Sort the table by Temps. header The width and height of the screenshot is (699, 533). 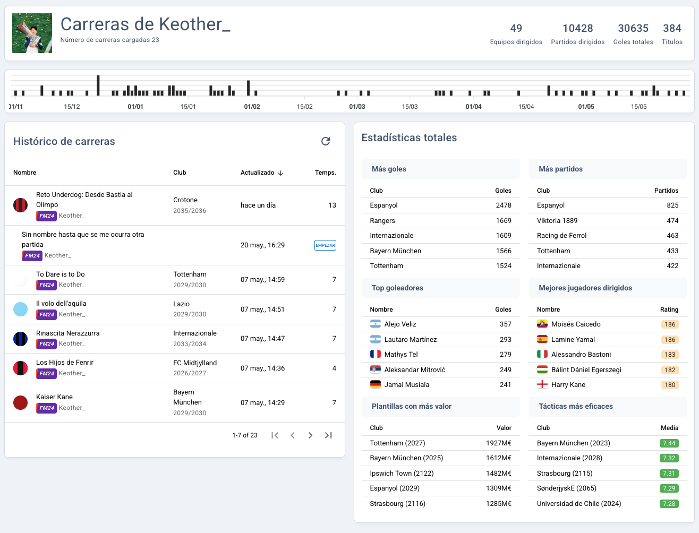pos(325,173)
